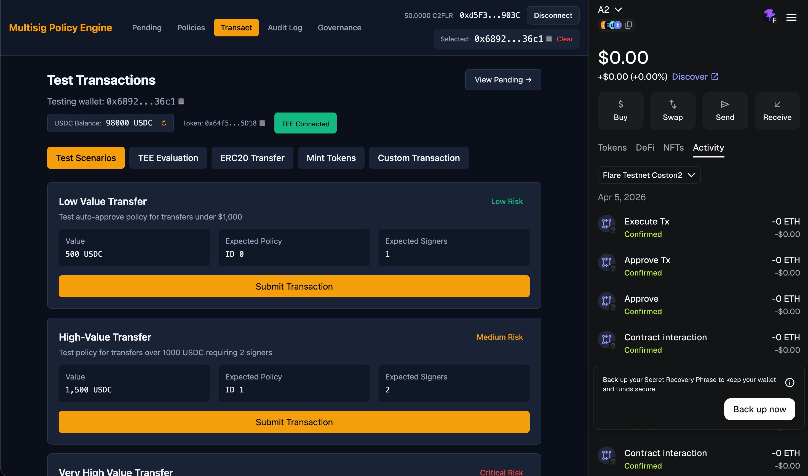808x476 pixels.
Task: Select the Transact nav tab
Action: [x=236, y=28]
